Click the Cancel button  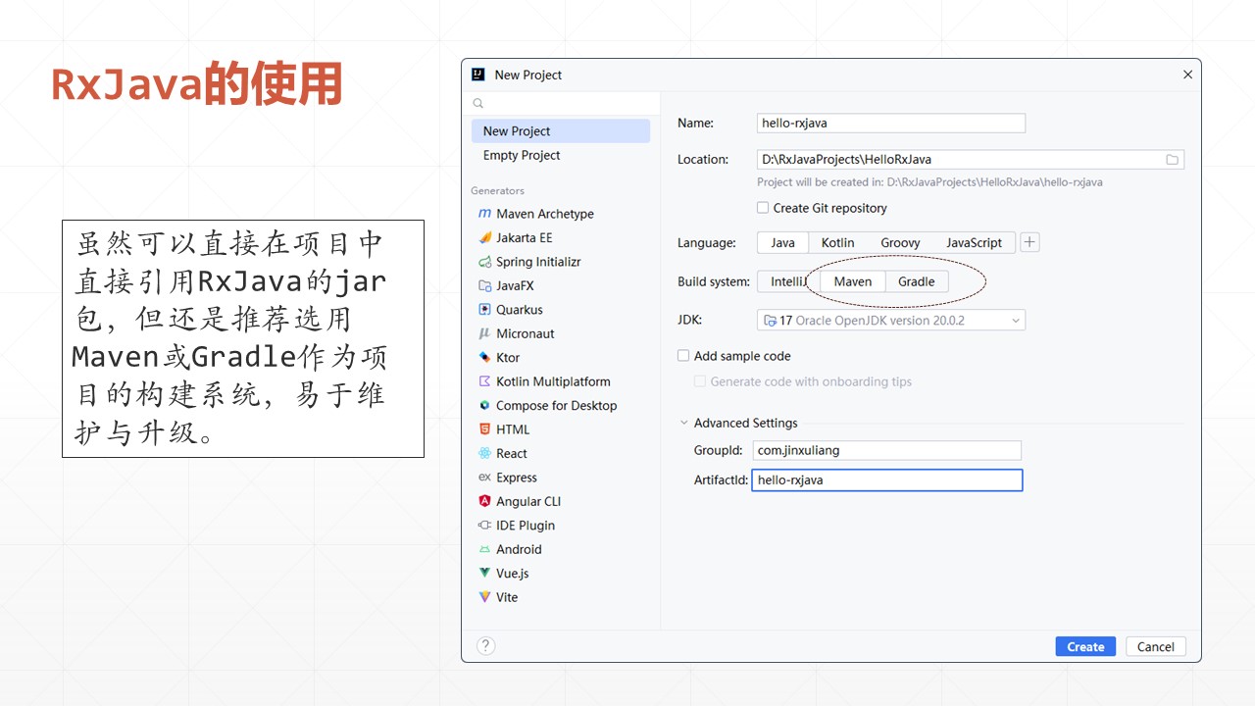pos(1156,646)
